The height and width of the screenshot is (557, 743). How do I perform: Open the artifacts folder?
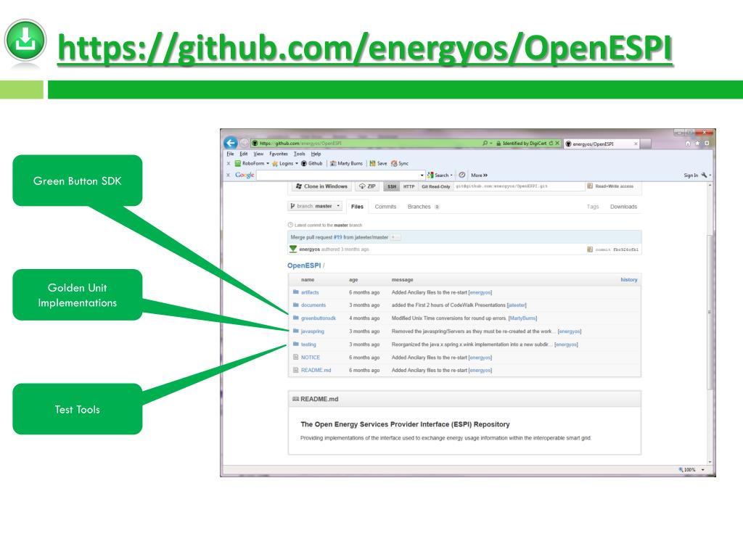coord(310,293)
